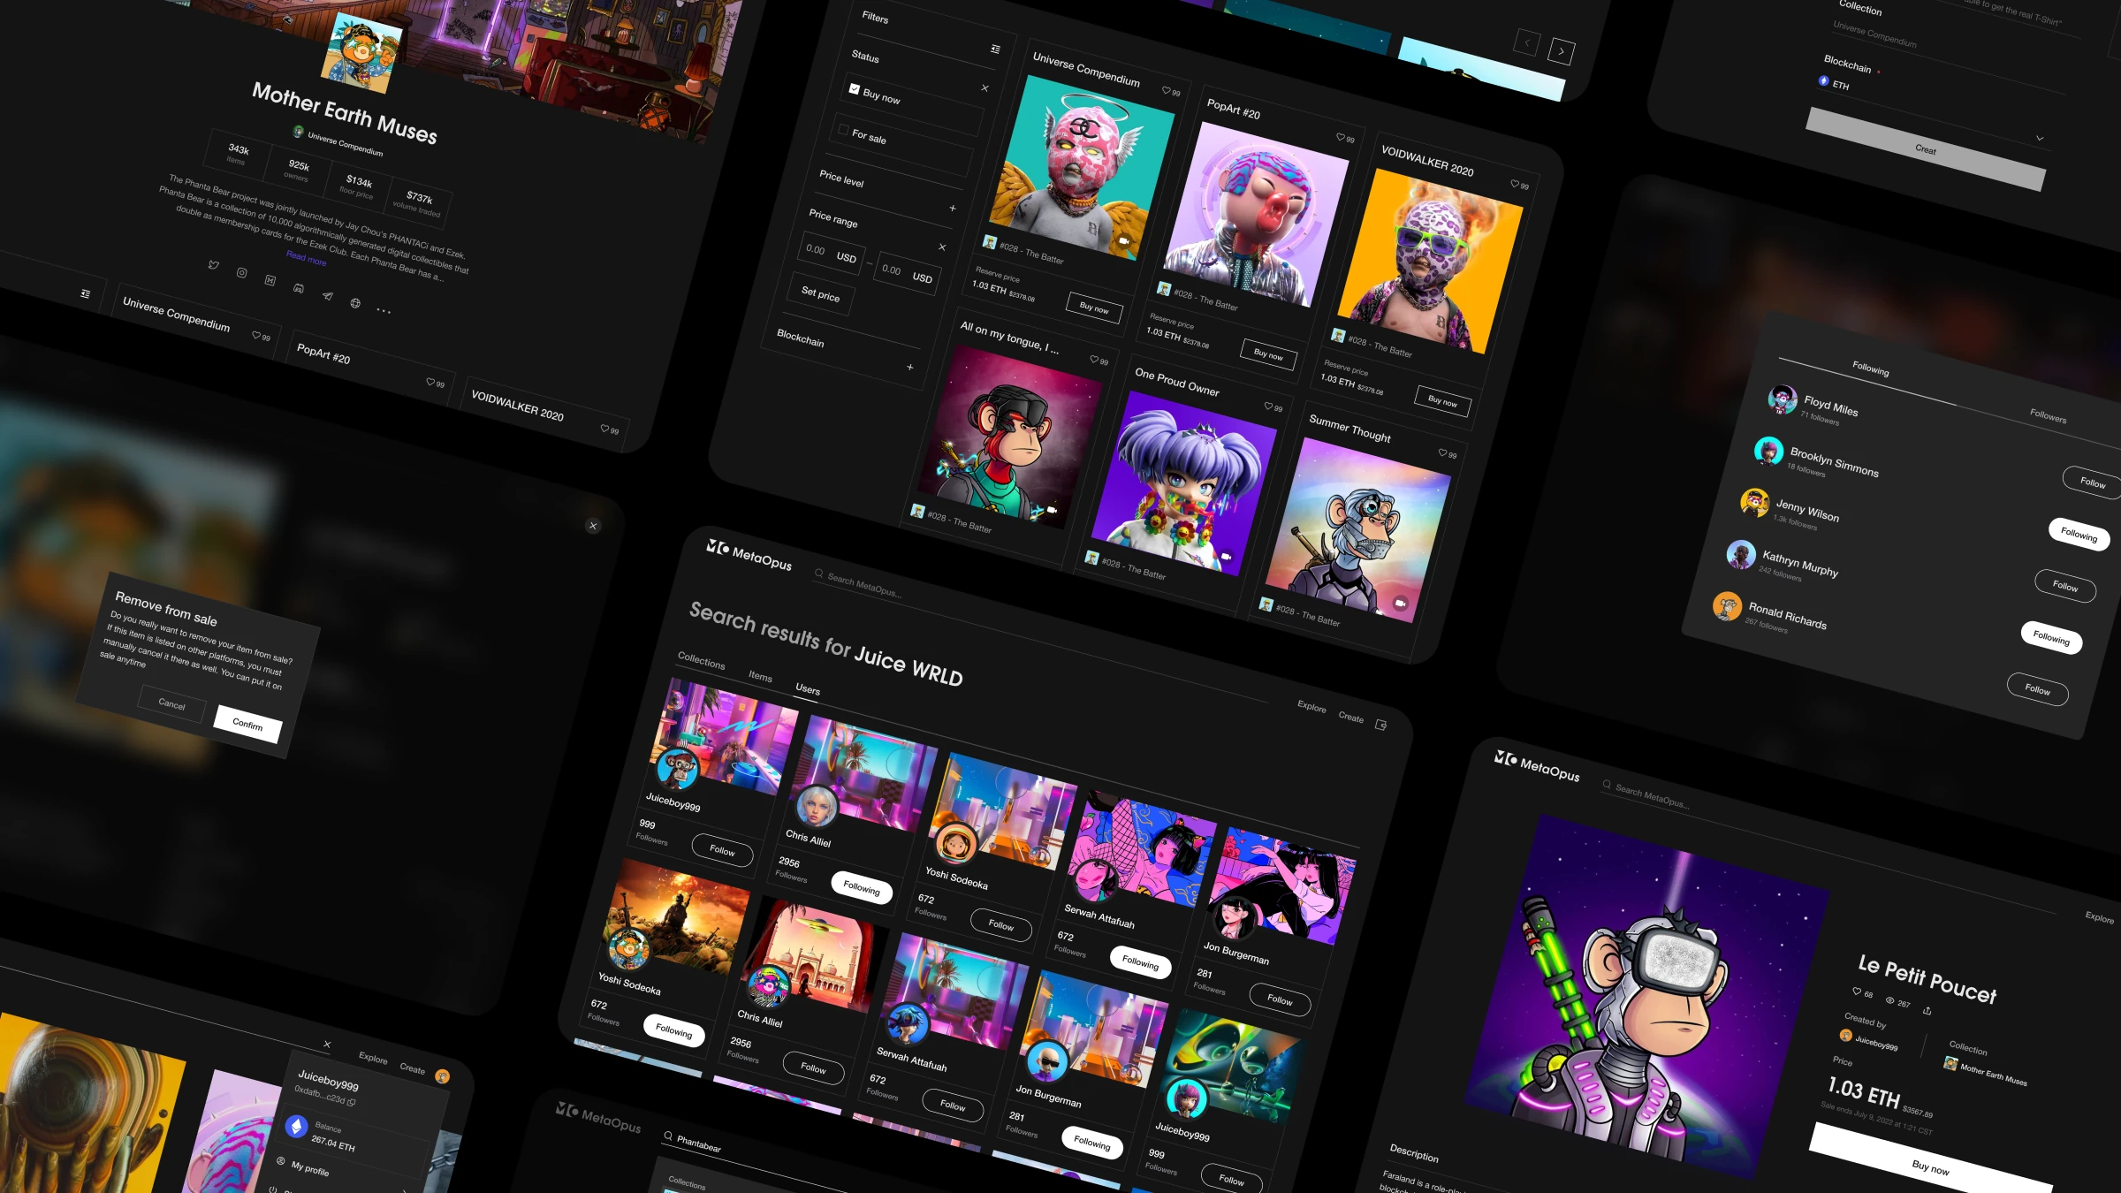
Task: Switch to the Collections tab in search results
Action: 701,661
